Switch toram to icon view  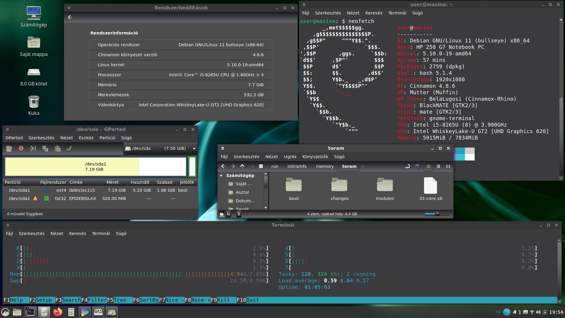point(428,166)
